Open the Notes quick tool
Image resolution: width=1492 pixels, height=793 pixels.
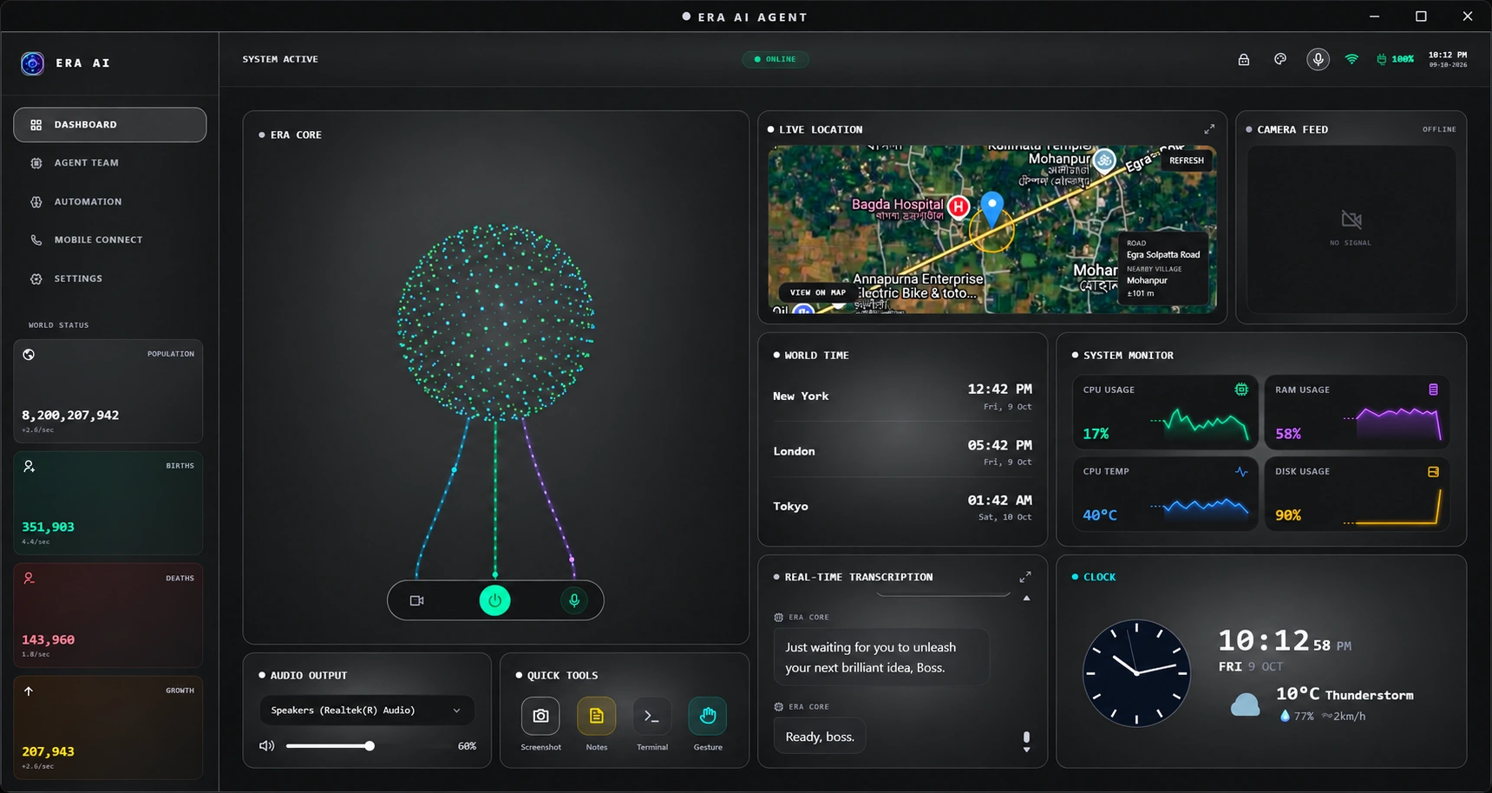click(x=596, y=716)
